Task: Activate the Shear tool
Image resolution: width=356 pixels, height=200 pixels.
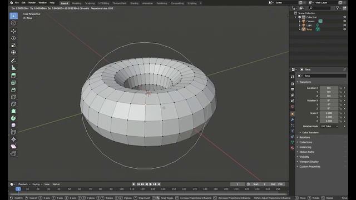Action: tap(13, 147)
